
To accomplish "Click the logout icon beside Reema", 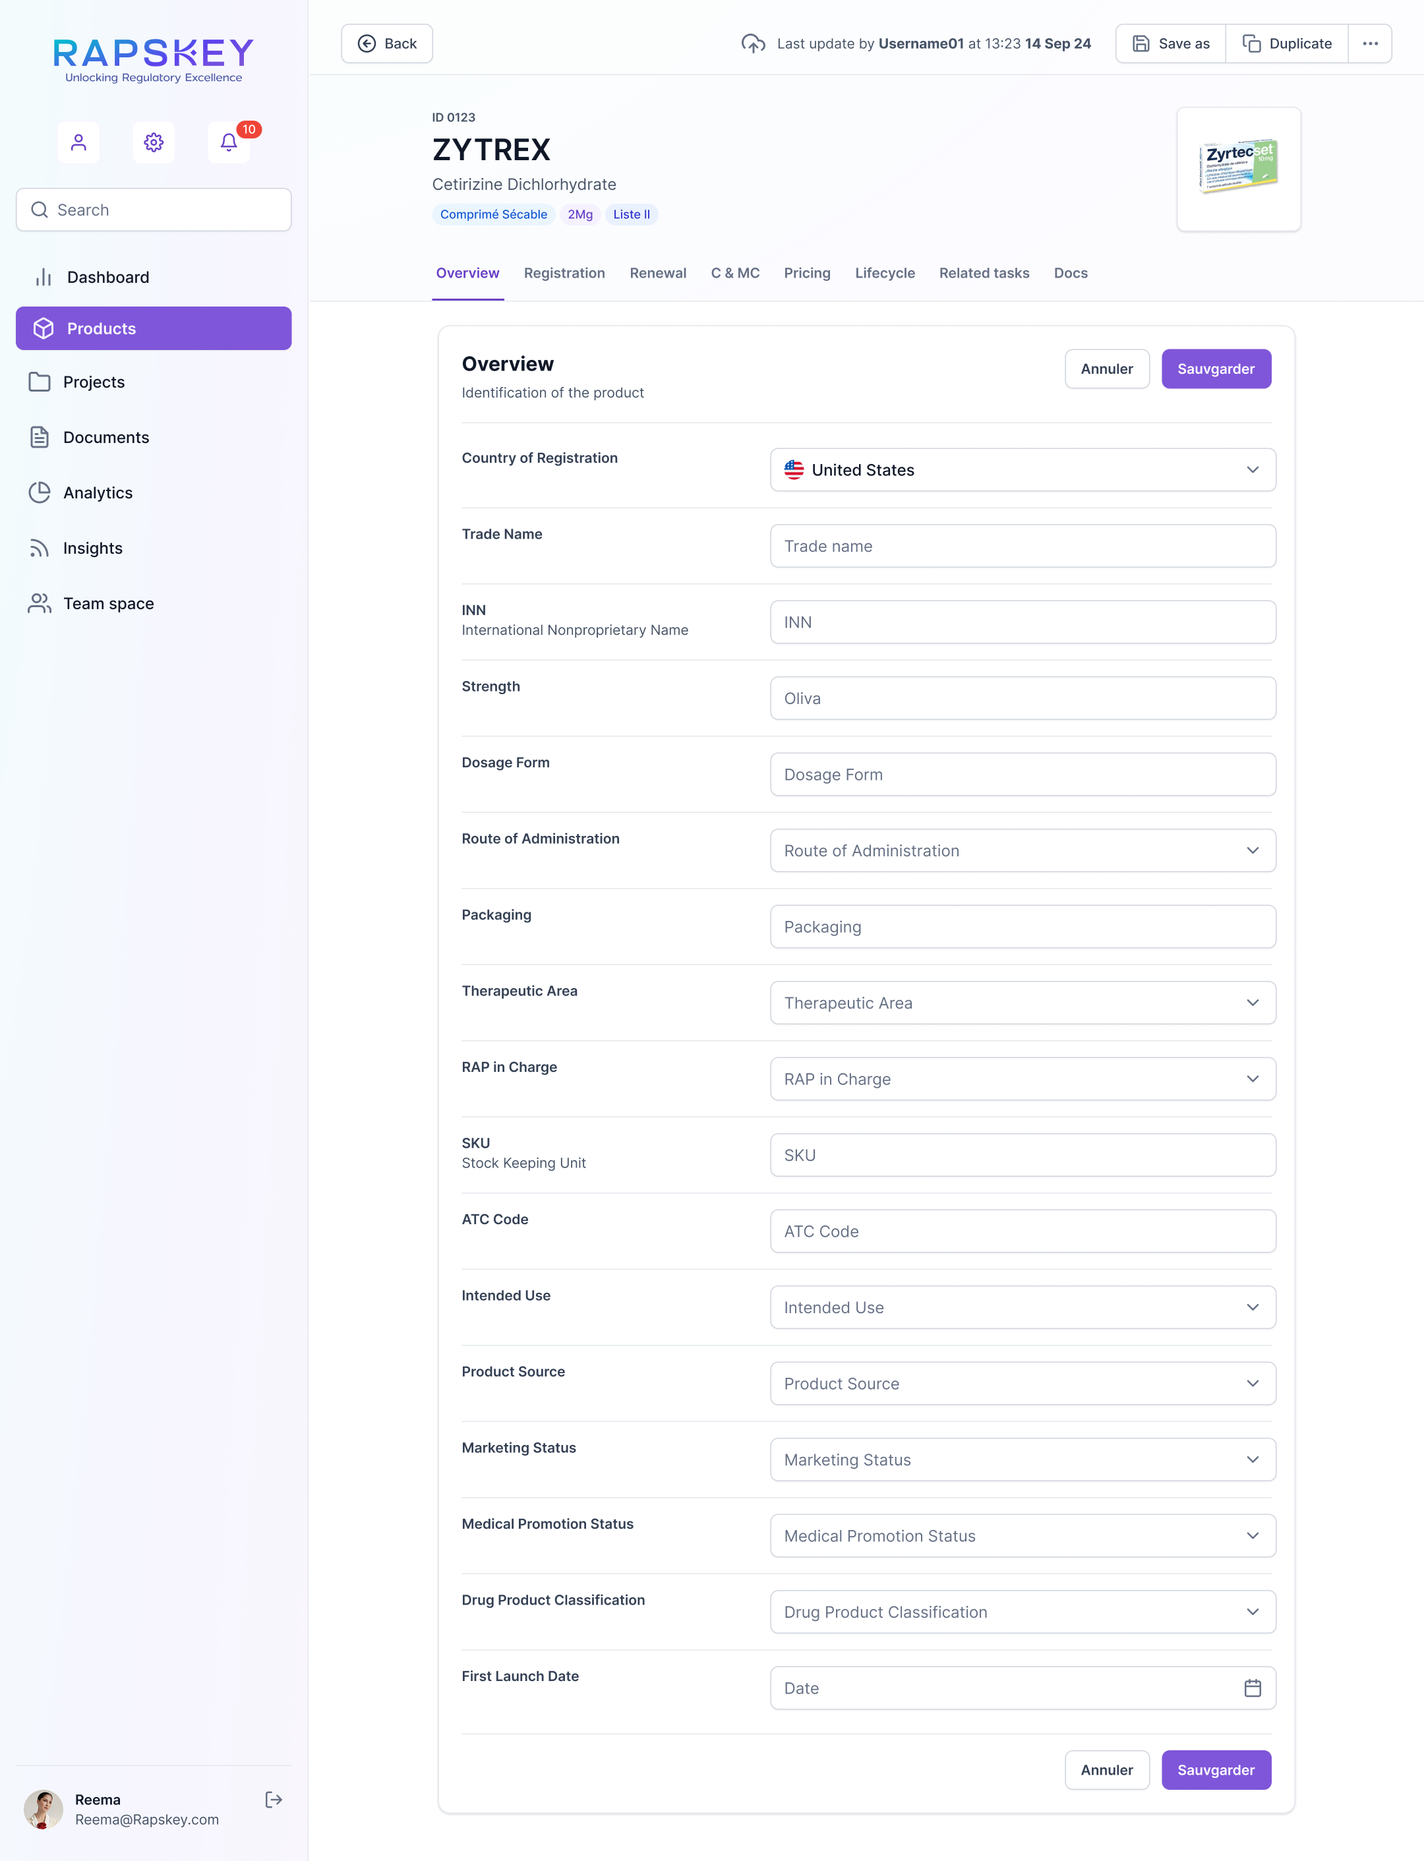I will click(x=273, y=1799).
